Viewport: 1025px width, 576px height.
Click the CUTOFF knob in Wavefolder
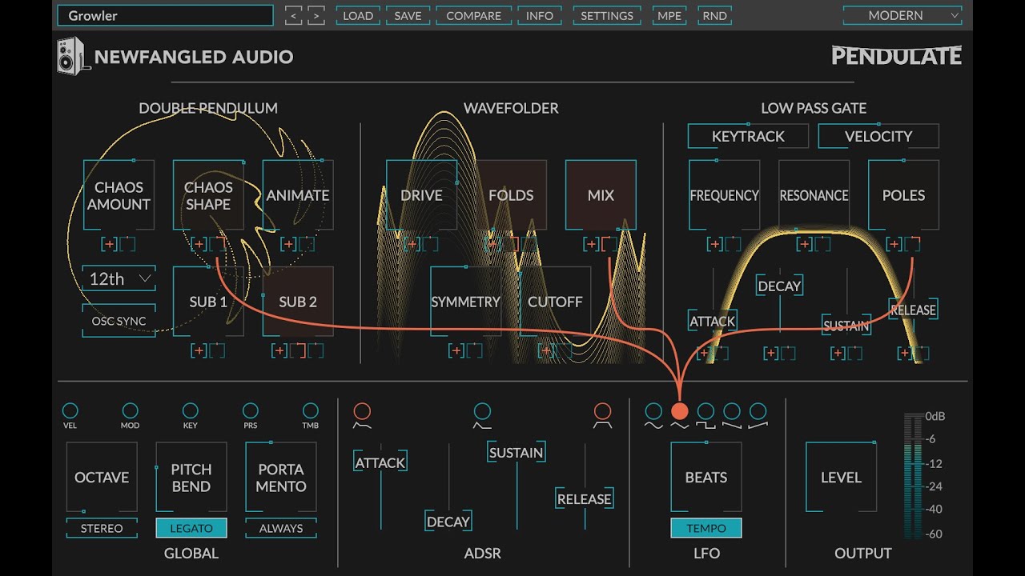(555, 302)
